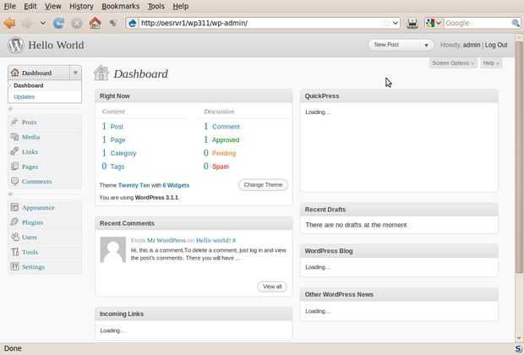Click the Approved comments link

click(226, 139)
